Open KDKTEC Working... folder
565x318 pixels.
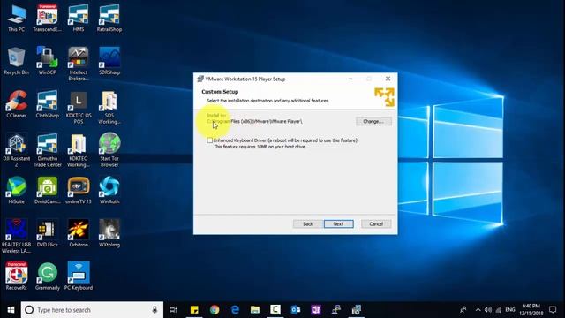coord(79,150)
